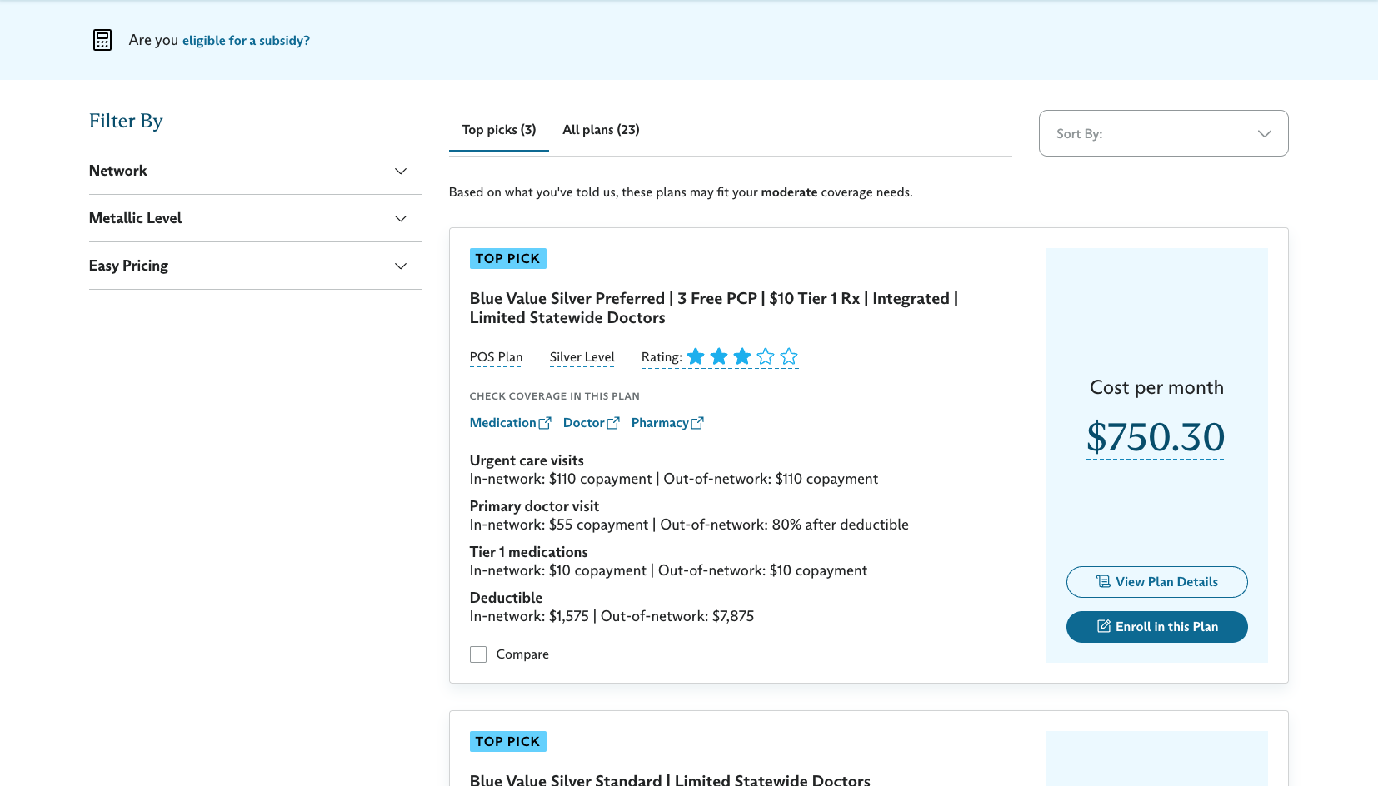Click the fourth rating star
Viewport: 1378px width, 786px height.
(x=766, y=356)
